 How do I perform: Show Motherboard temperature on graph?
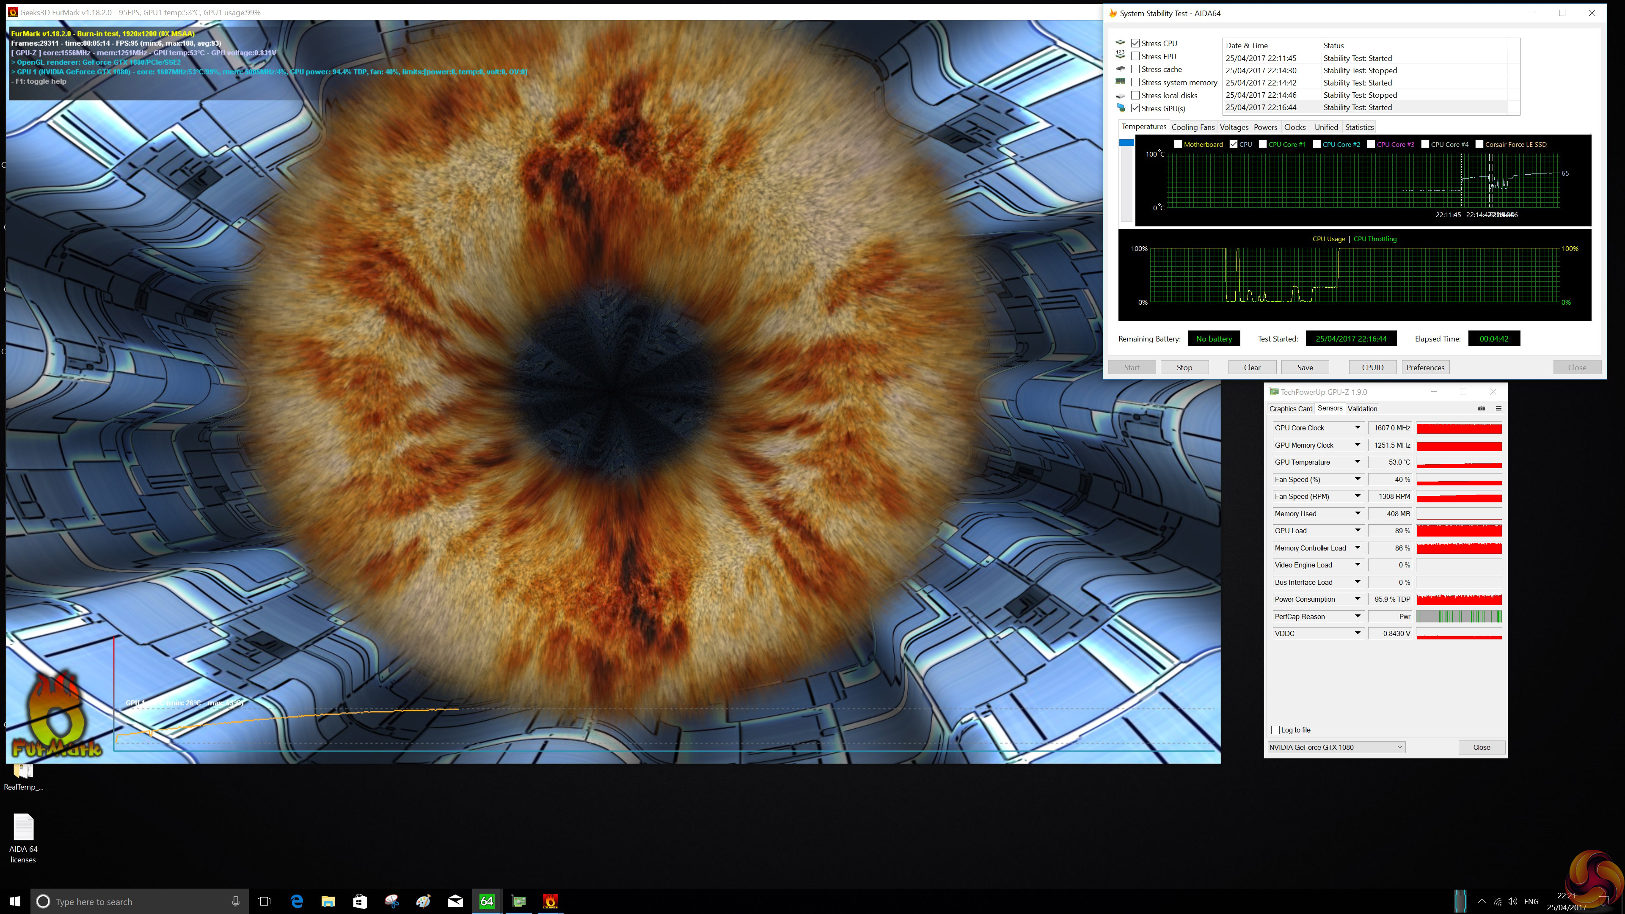click(1178, 144)
